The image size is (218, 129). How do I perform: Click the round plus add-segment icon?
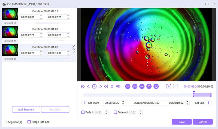coord(142,86)
